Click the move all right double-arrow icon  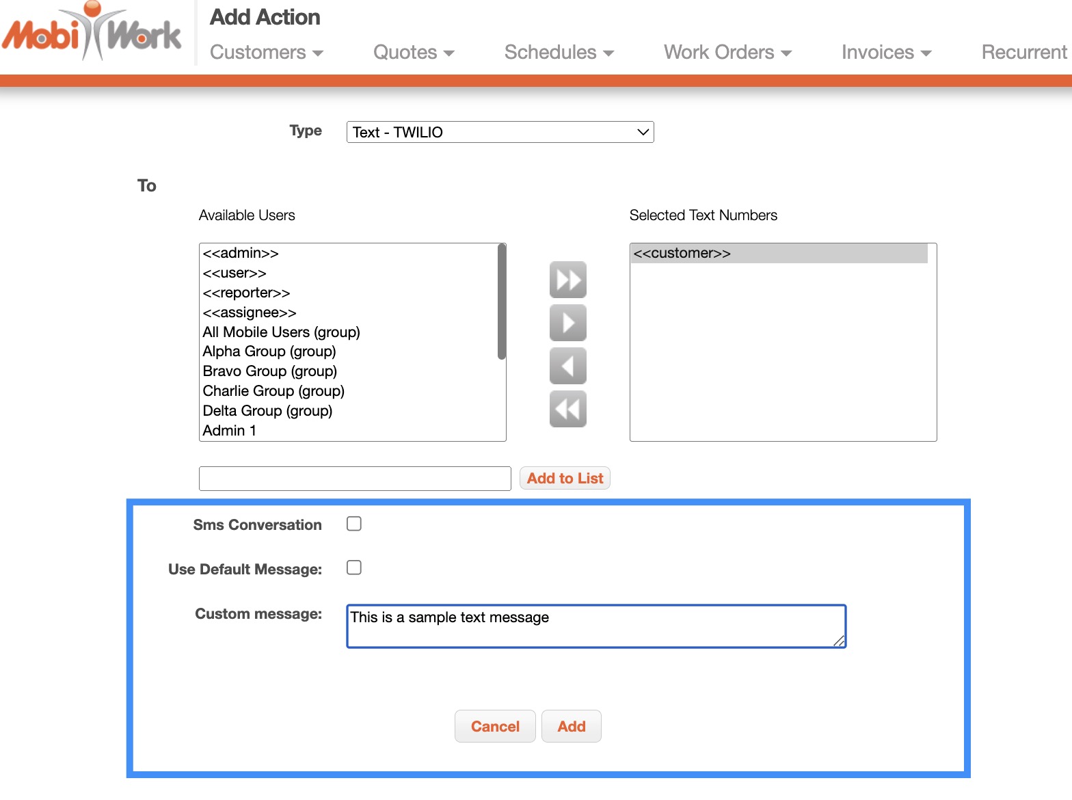click(x=567, y=280)
